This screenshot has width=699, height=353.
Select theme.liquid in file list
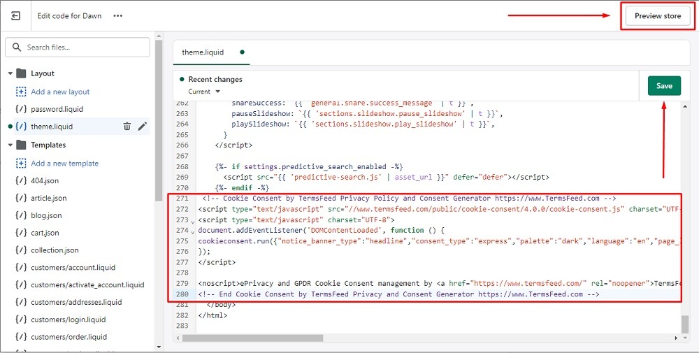[52, 127]
